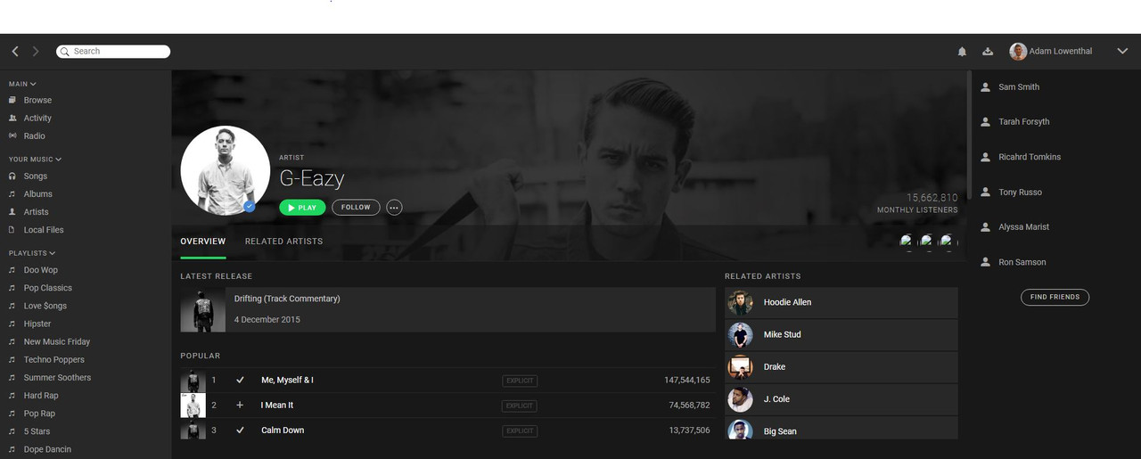
Task: Open the notifications bell
Action: pos(962,52)
